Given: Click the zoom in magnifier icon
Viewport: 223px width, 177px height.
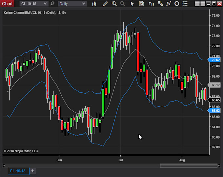Looking at the screenshot, I should tap(114, 4).
